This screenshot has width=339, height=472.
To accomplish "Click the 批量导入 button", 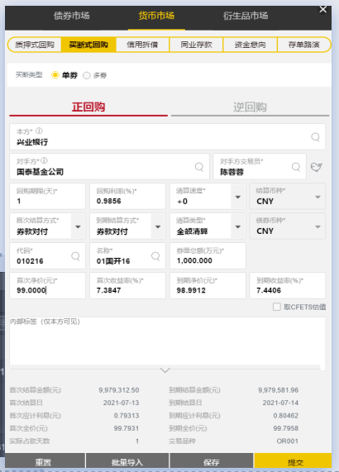I will point(127,462).
